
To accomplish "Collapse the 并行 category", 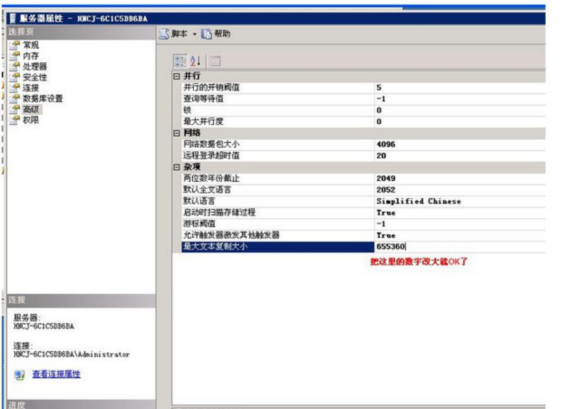I will 177,77.
